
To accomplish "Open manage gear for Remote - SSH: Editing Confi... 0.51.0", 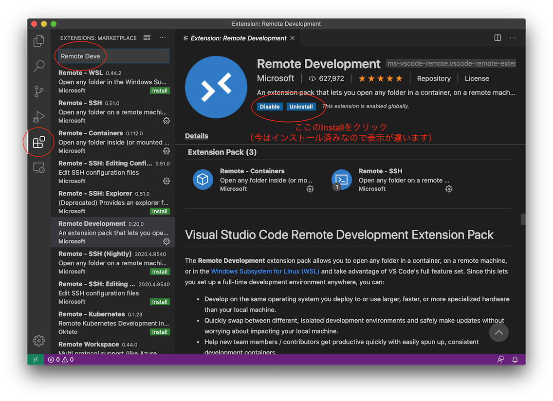I will pos(166,181).
